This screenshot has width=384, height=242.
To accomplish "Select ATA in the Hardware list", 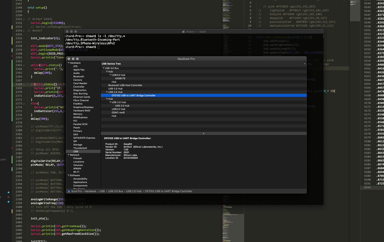I will click(76, 66).
